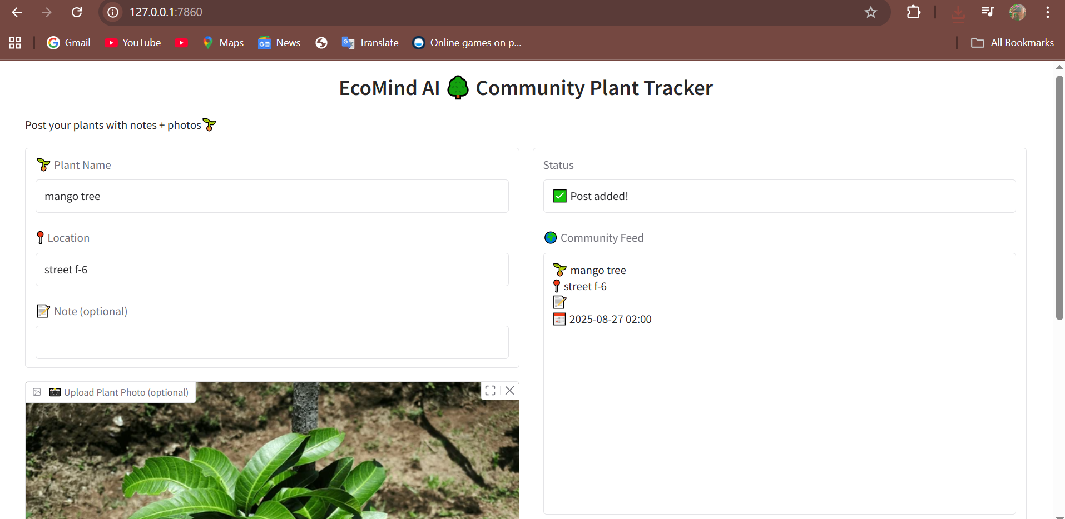The image size is (1065, 519).
Task: Go back to the previous page
Action: (17, 12)
